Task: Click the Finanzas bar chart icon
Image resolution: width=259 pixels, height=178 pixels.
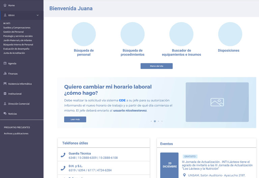Action: [5, 73]
